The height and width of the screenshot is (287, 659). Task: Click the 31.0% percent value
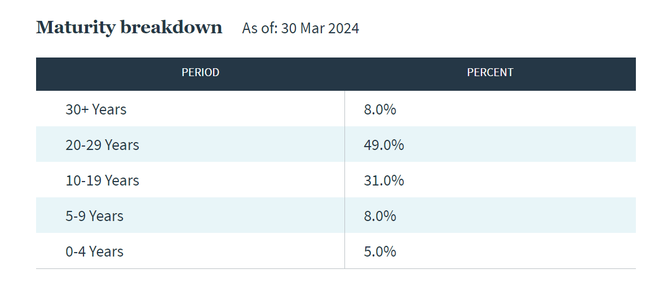tap(383, 180)
